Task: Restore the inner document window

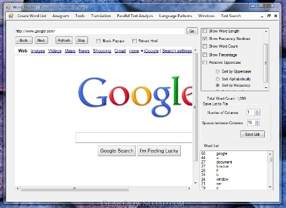Action: coord(269,16)
